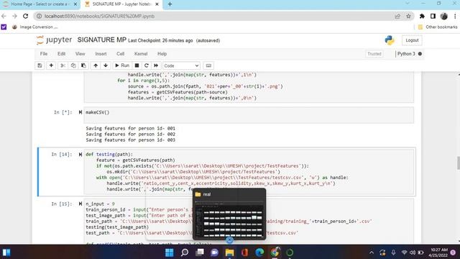The image size is (460, 259).
Task: Go forward in the browser
Action: (14, 16)
